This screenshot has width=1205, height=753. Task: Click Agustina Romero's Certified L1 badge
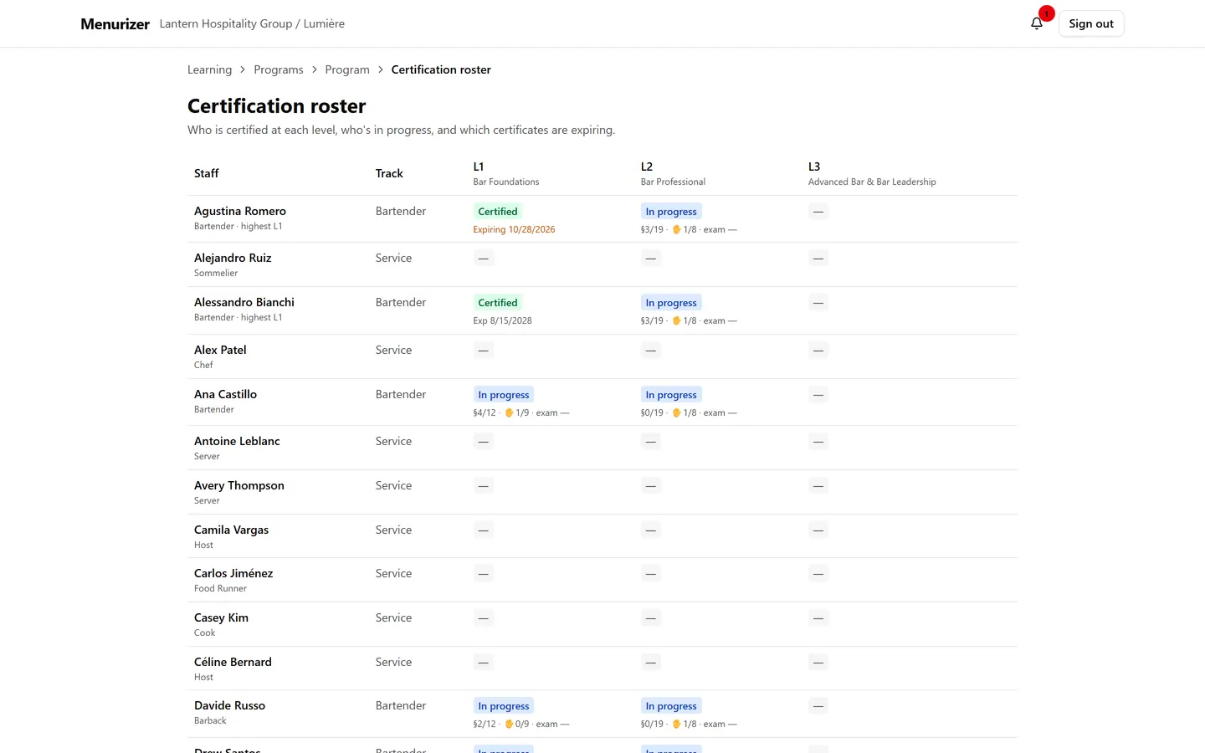[x=498, y=212]
